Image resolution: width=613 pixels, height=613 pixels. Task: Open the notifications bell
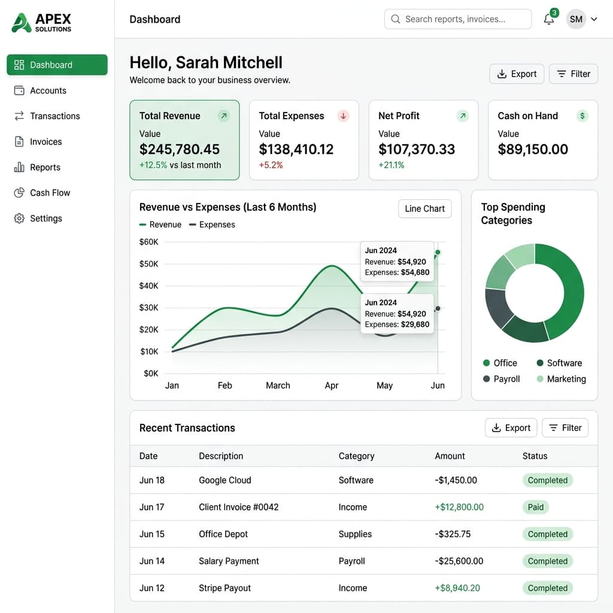[549, 19]
